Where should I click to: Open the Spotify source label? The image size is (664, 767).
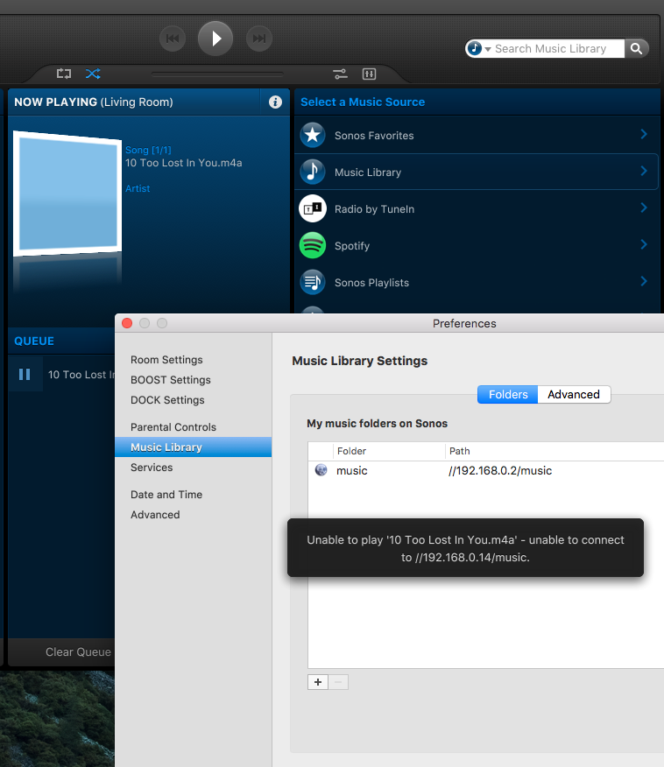click(x=352, y=245)
